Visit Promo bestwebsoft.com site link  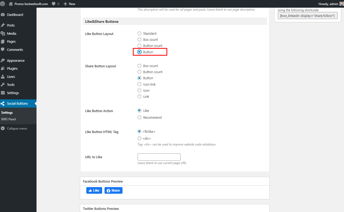coord(31,4)
